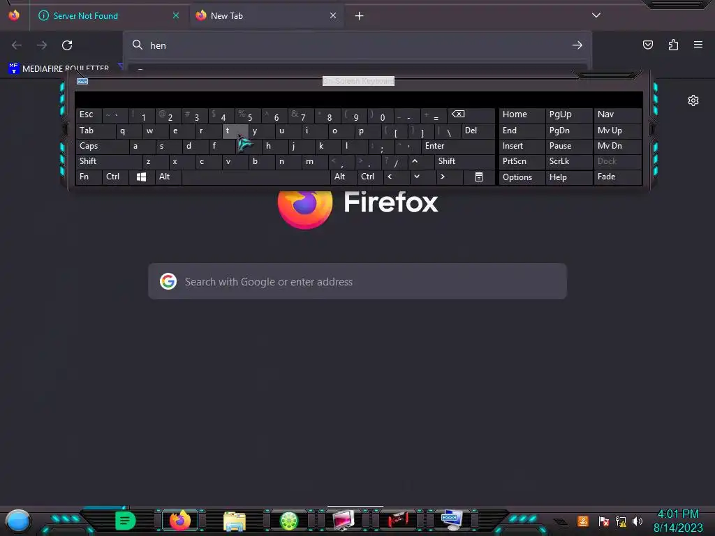Click the volume speaker icon in the tray
This screenshot has width=715, height=536.
pyautogui.click(x=637, y=521)
